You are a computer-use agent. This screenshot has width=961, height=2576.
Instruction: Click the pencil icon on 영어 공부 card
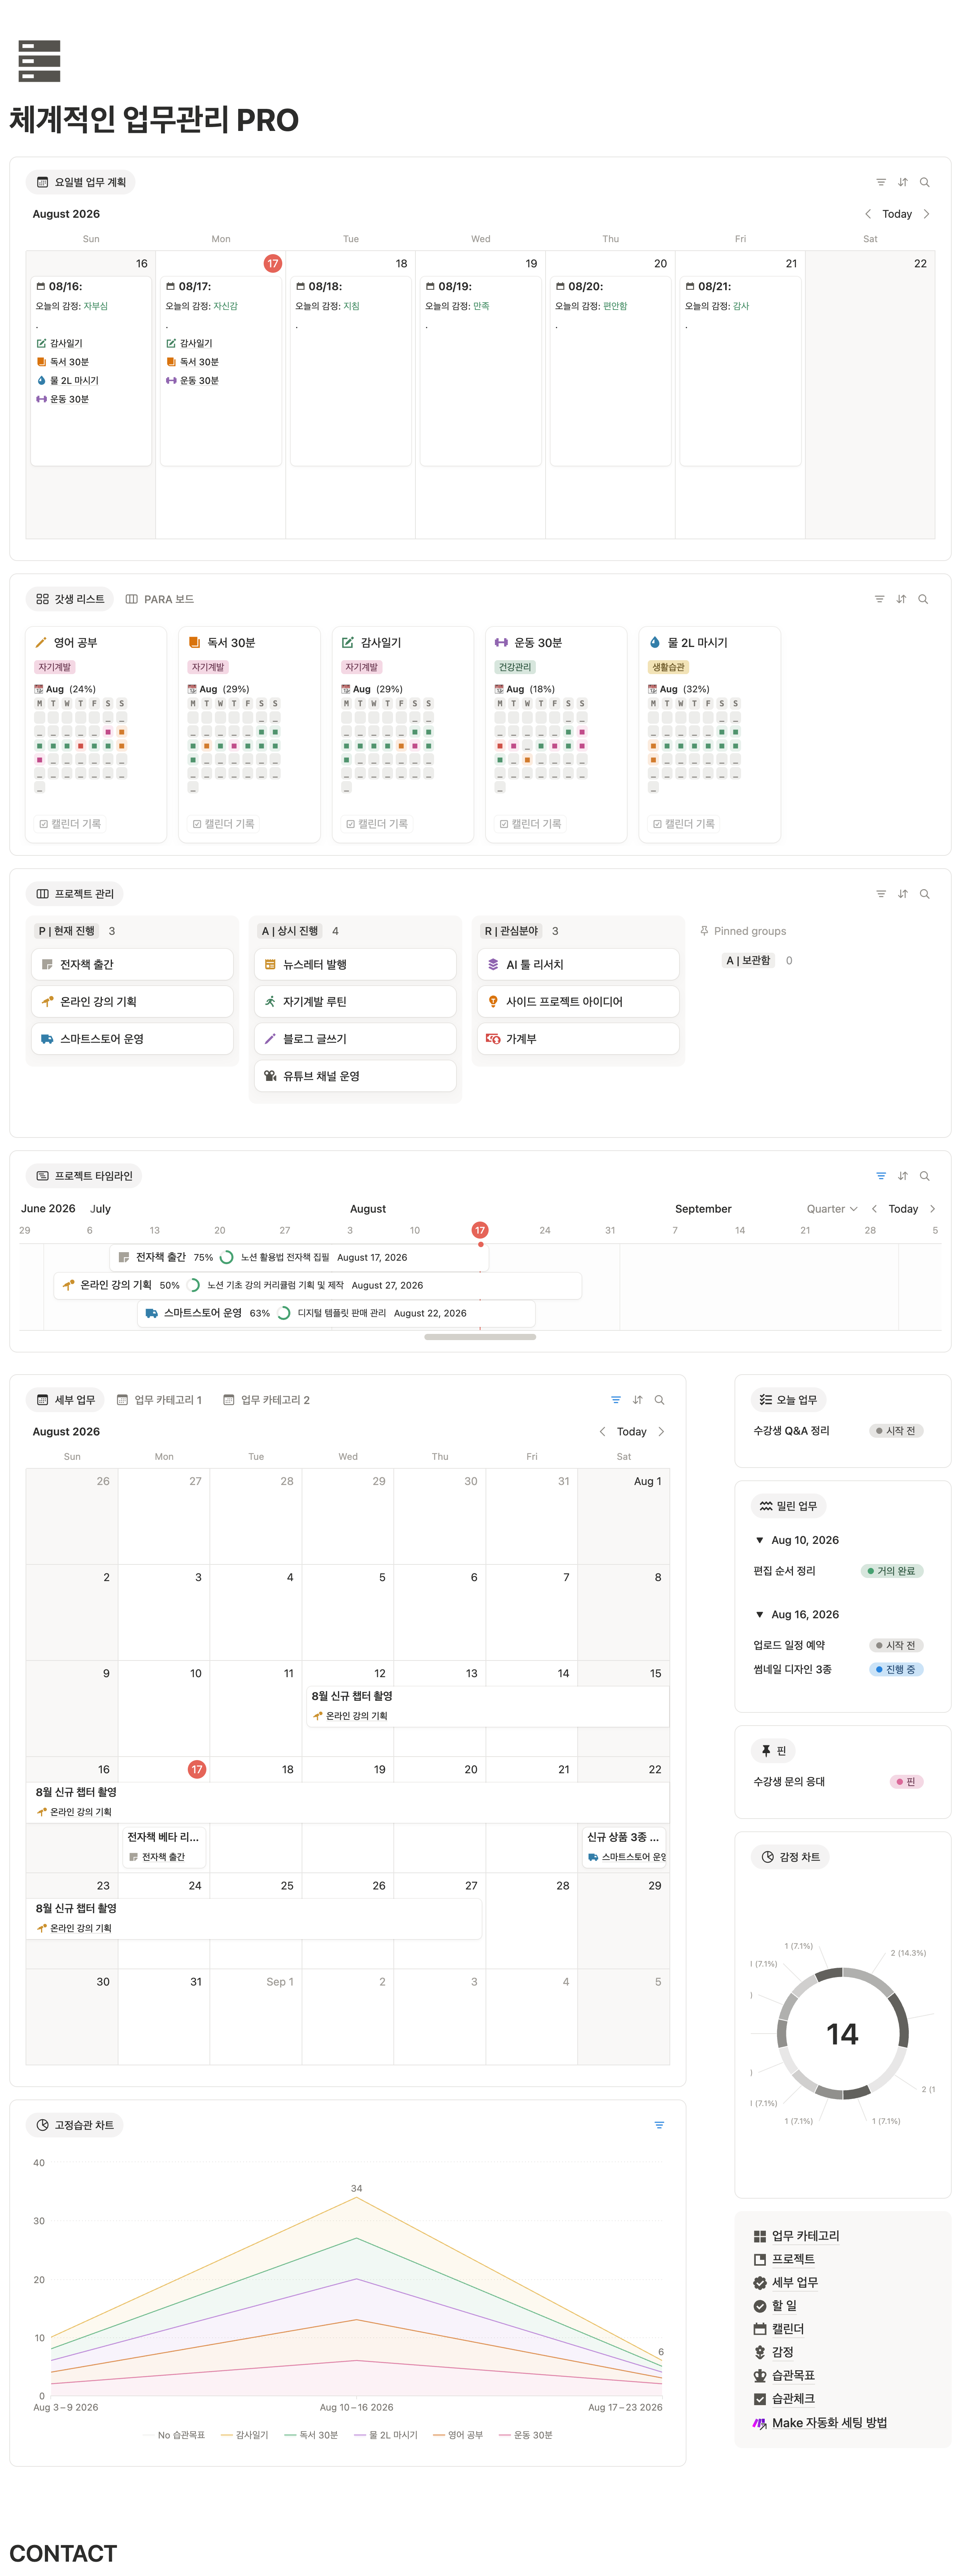click(41, 643)
